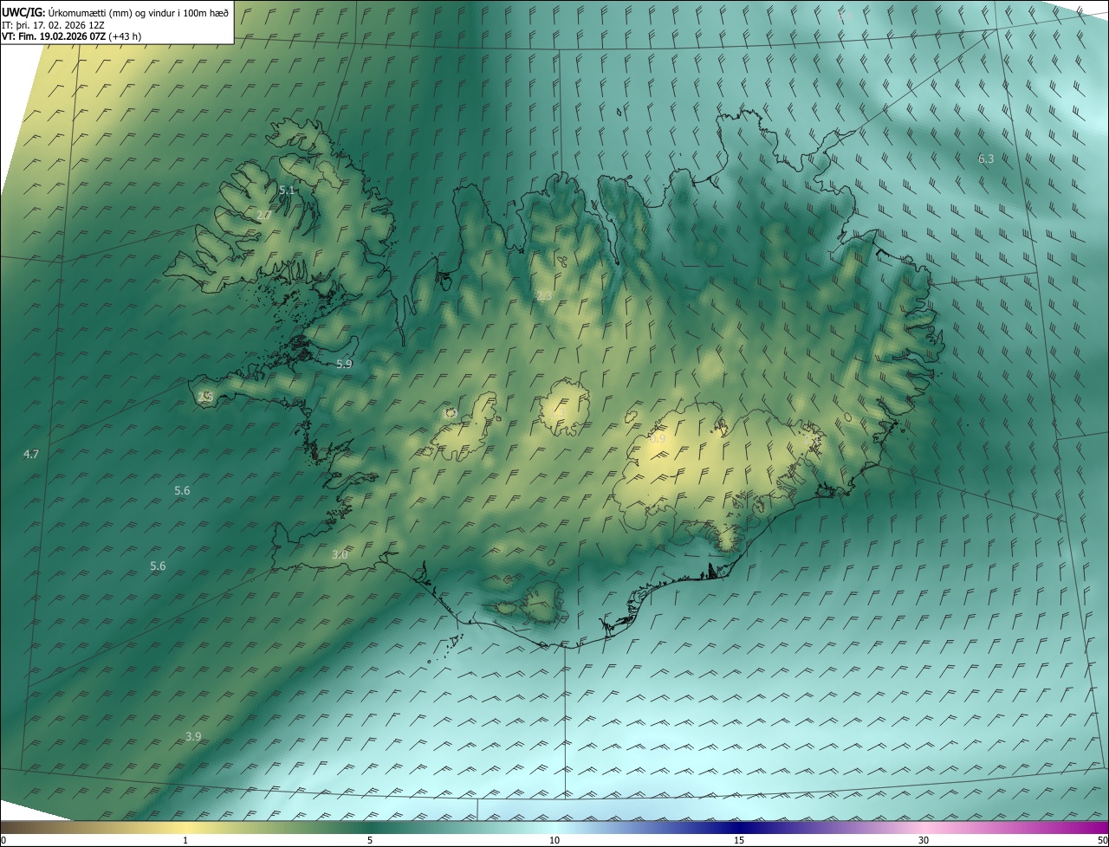Screen dimensions: 1109x847
Task: Click the 5.9 value on the map
Action: click(344, 364)
